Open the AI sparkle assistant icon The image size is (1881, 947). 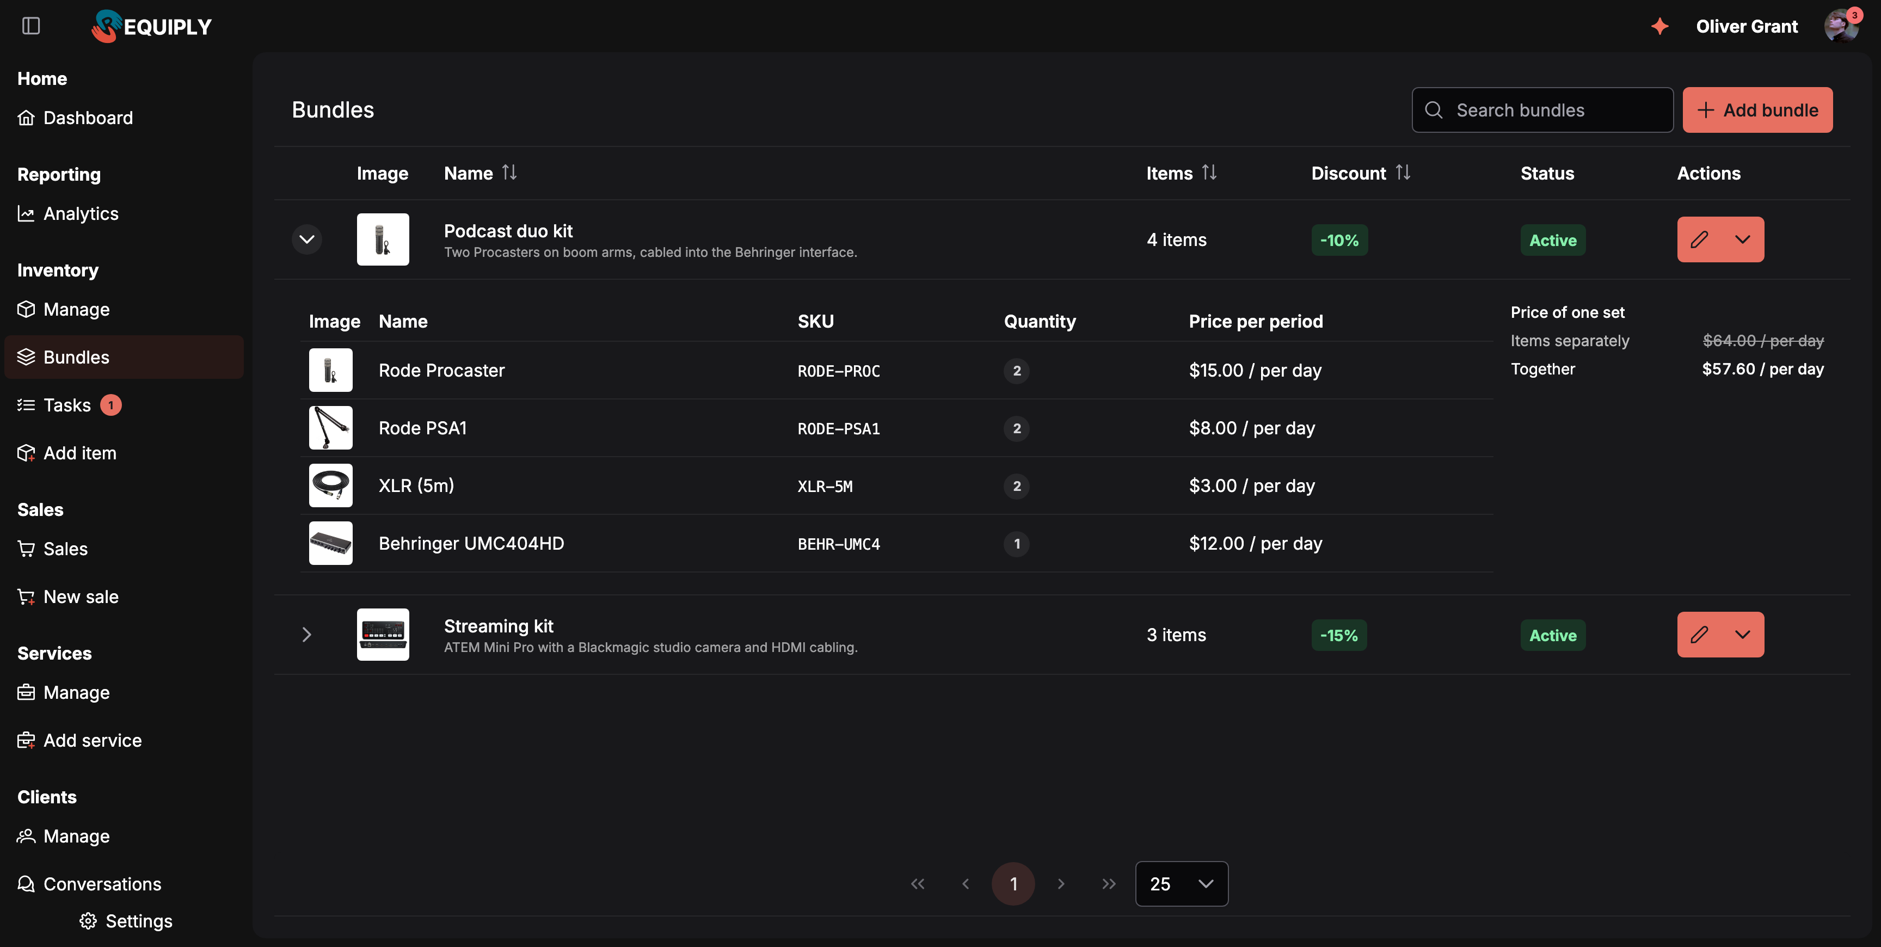click(x=1659, y=26)
